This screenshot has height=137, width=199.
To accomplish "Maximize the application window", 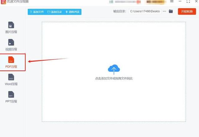I will [188, 1].
